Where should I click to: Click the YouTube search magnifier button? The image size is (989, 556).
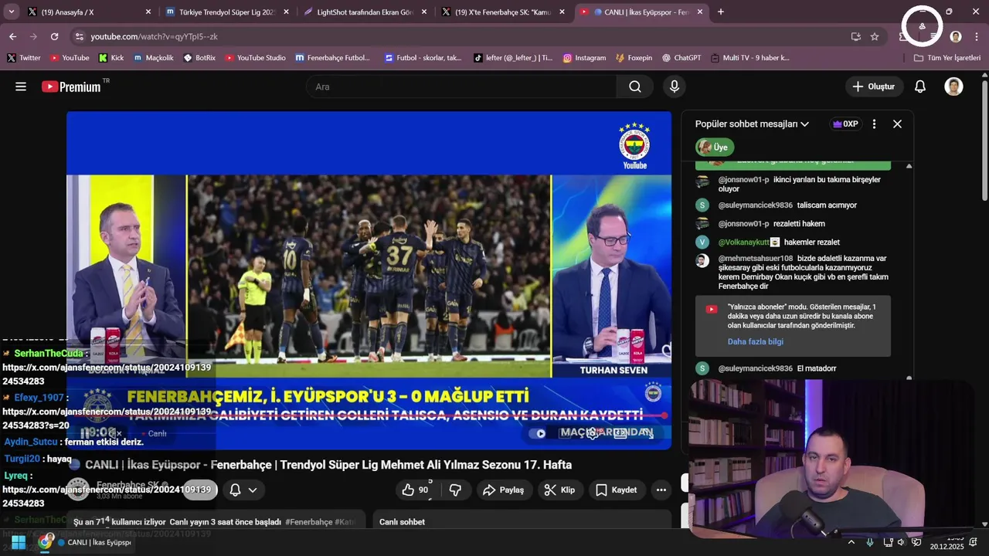pyautogui.click(x=635, y=86)
